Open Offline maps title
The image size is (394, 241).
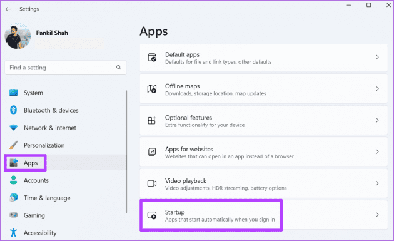point(182,86)
